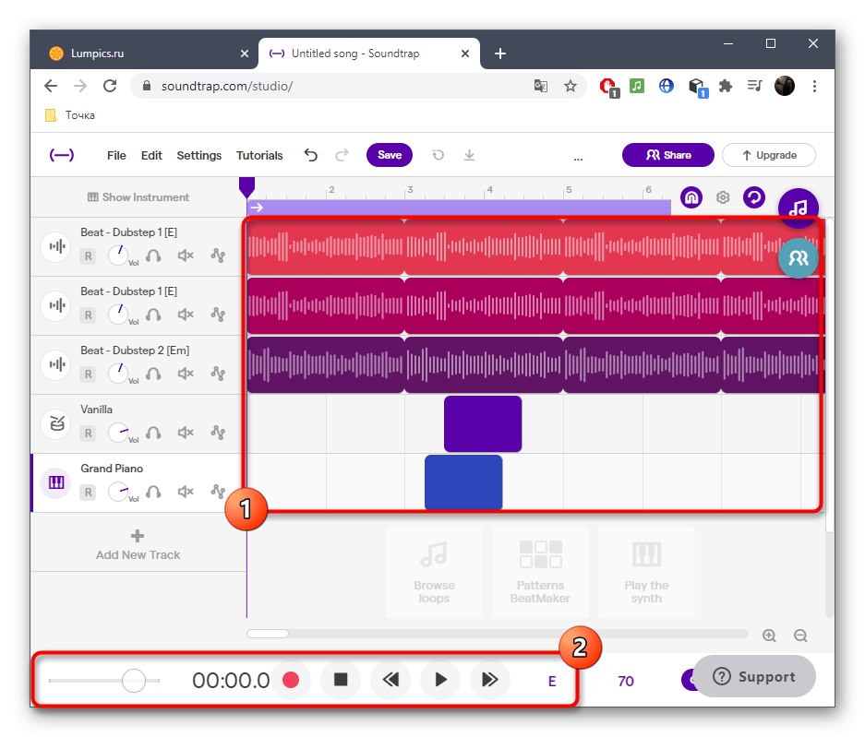Mute the Grand Piano track
Image resolution: width=865 pixels, height=737 pixels.
click(x=186, y=492)
